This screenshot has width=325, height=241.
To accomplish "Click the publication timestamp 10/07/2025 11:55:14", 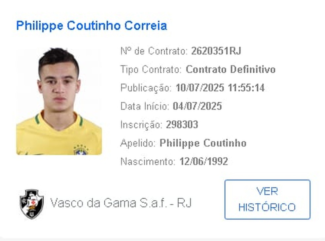I will [x=220, y=88].
